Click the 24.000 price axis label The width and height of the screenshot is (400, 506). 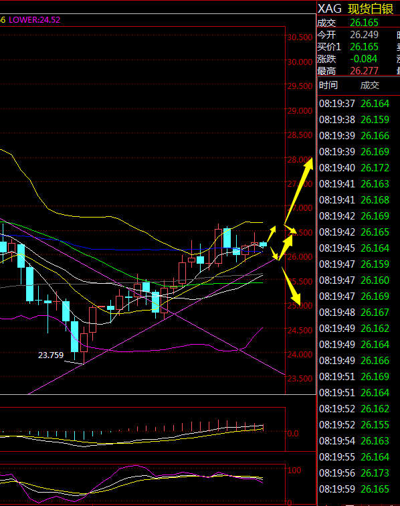pos(300,354)
